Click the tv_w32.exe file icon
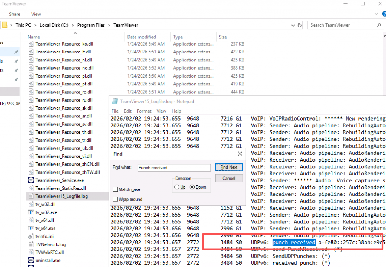This screenshot has width=386, height=267. 31,212
